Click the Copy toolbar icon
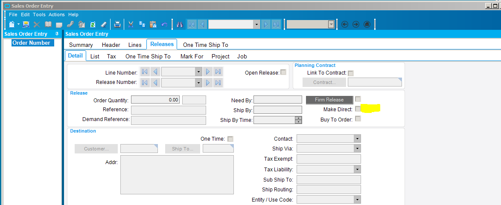501x205 pixels. [x=142, y=24]
